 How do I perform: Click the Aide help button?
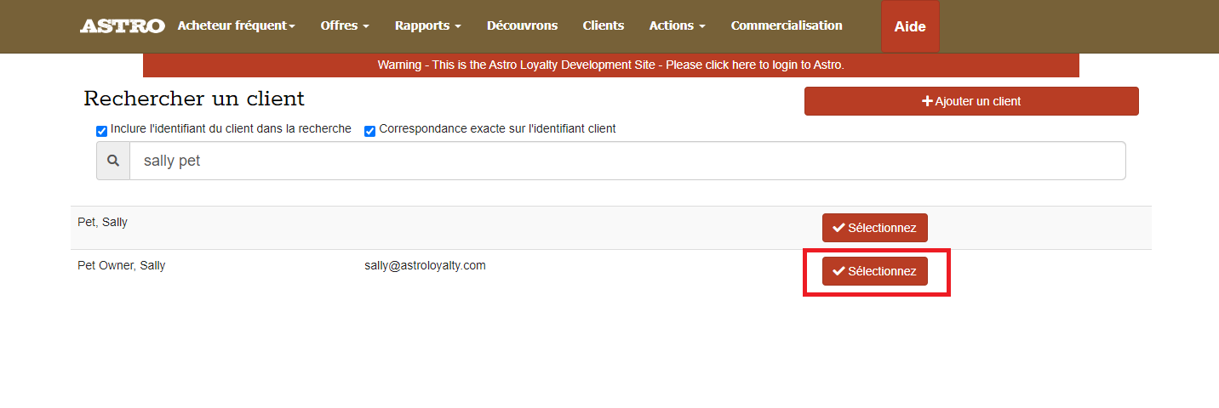coord(909,26)
